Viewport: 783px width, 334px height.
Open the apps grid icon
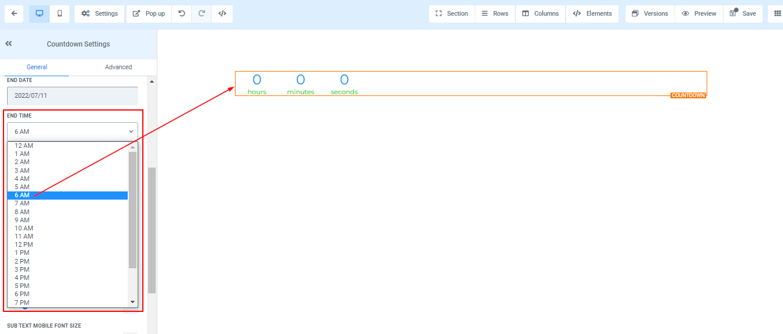pyautogui.click(x=778, y=13)
